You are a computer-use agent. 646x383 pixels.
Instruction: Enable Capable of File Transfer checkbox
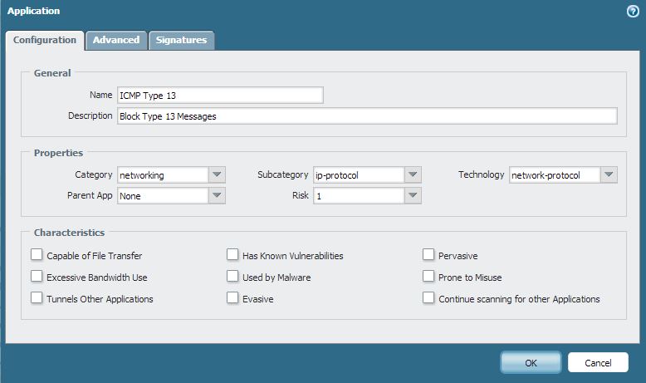tap(37, 255)
